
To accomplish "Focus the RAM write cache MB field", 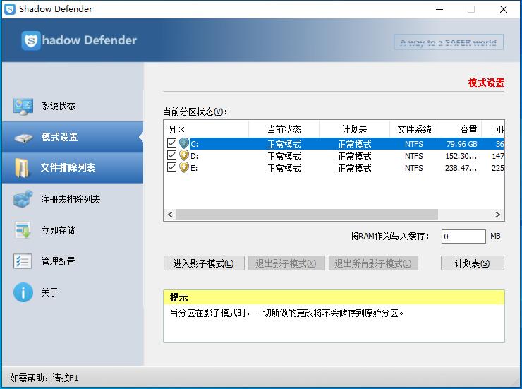I will pos(463,237).
